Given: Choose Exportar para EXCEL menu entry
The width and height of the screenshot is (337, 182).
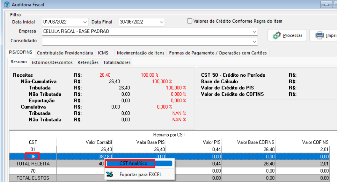Looking at the screenshot, I should [140, 174].
